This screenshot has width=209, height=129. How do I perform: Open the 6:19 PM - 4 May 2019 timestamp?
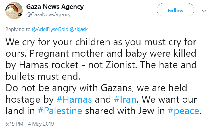[30, 124]
